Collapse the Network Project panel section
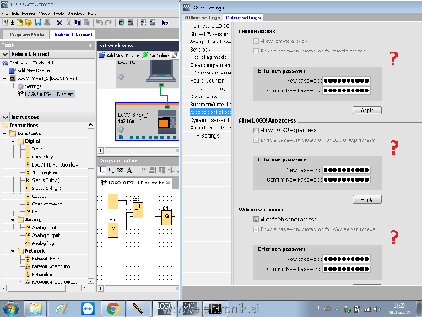Image resolution: width=422 pixels, height=317 pixels. point(5,54)
